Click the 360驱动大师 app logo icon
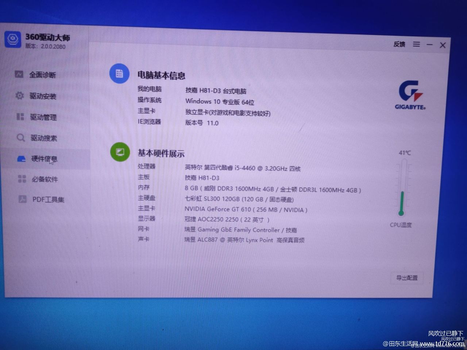 coord(13,39)
